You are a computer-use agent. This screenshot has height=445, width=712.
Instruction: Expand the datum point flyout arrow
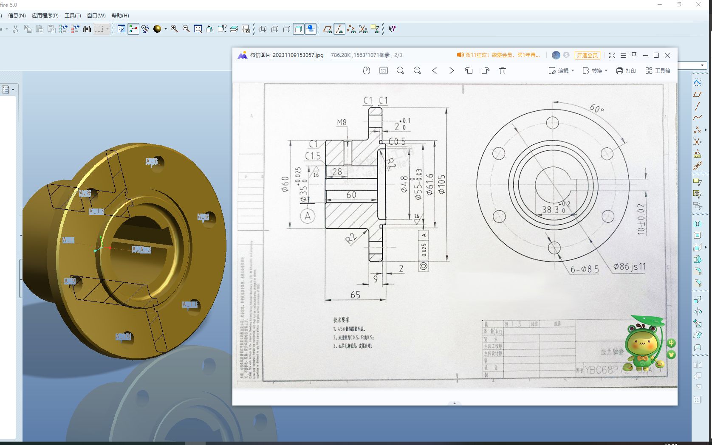tap(706, 130)
